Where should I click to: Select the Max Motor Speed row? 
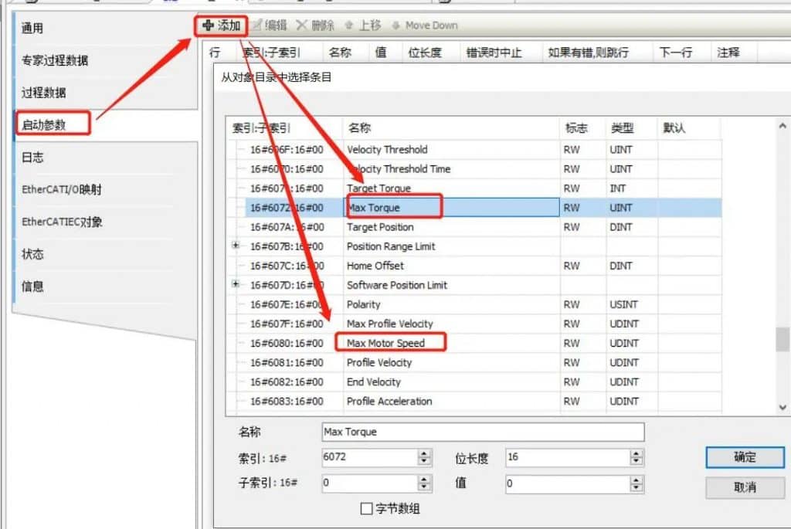(x=385, y=343)
